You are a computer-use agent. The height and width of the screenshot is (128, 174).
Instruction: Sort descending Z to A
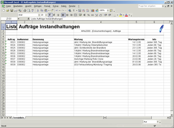click(x=88, y=10)
